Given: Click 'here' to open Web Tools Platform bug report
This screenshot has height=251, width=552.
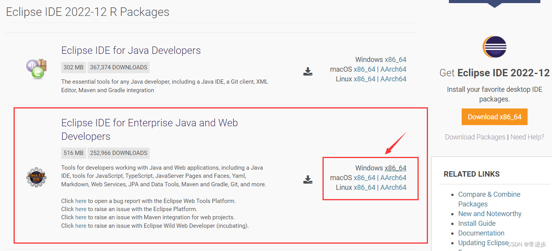Looking at the screenshot, I should click(x=81, y=201).
